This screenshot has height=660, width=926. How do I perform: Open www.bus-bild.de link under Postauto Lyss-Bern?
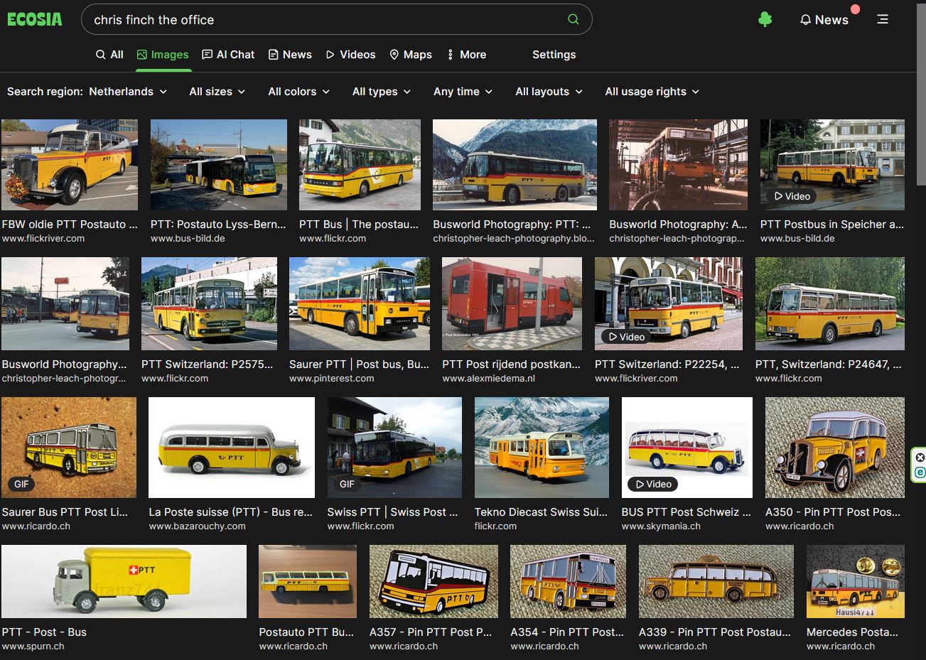[x=188, y=239]
